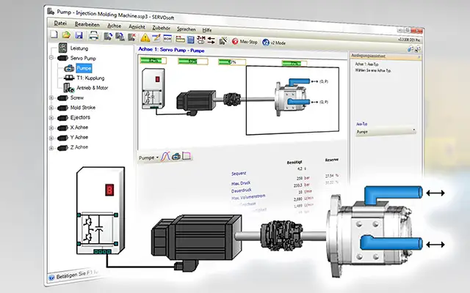This screenshot has width=470, height=293.
Task: Open the Bearbeiten menu
Action: click(x=87, y=24)
